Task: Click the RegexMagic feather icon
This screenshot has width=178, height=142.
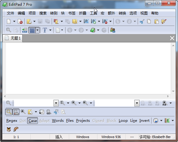Action: [16, 129]
